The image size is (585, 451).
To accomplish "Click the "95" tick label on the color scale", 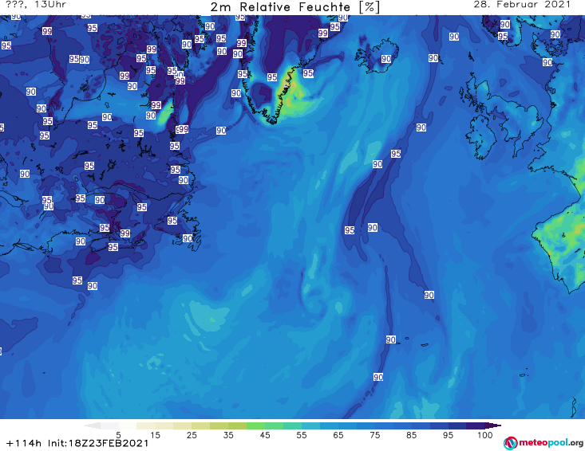I will (x=448, y=435).
